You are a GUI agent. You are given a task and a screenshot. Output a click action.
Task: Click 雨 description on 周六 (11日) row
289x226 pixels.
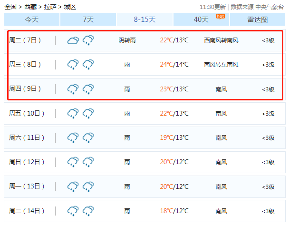(127, 138)
